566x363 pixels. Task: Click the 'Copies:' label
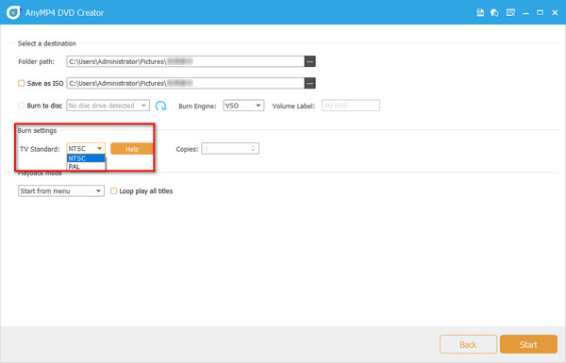coord(187,149)
